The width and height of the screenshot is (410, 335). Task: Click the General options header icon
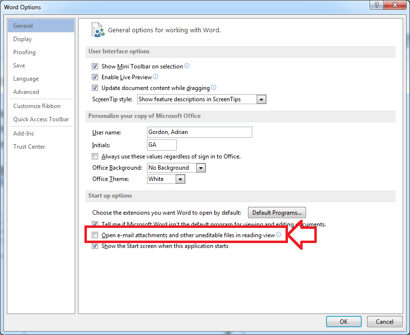[98, 30]
